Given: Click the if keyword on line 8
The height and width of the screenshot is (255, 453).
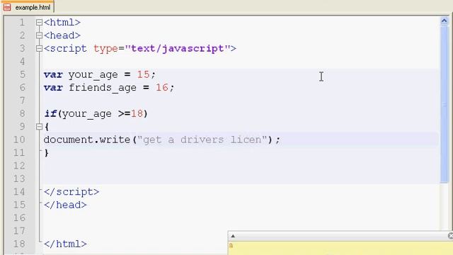Looking at the screenshot, I should coord(50,113).
